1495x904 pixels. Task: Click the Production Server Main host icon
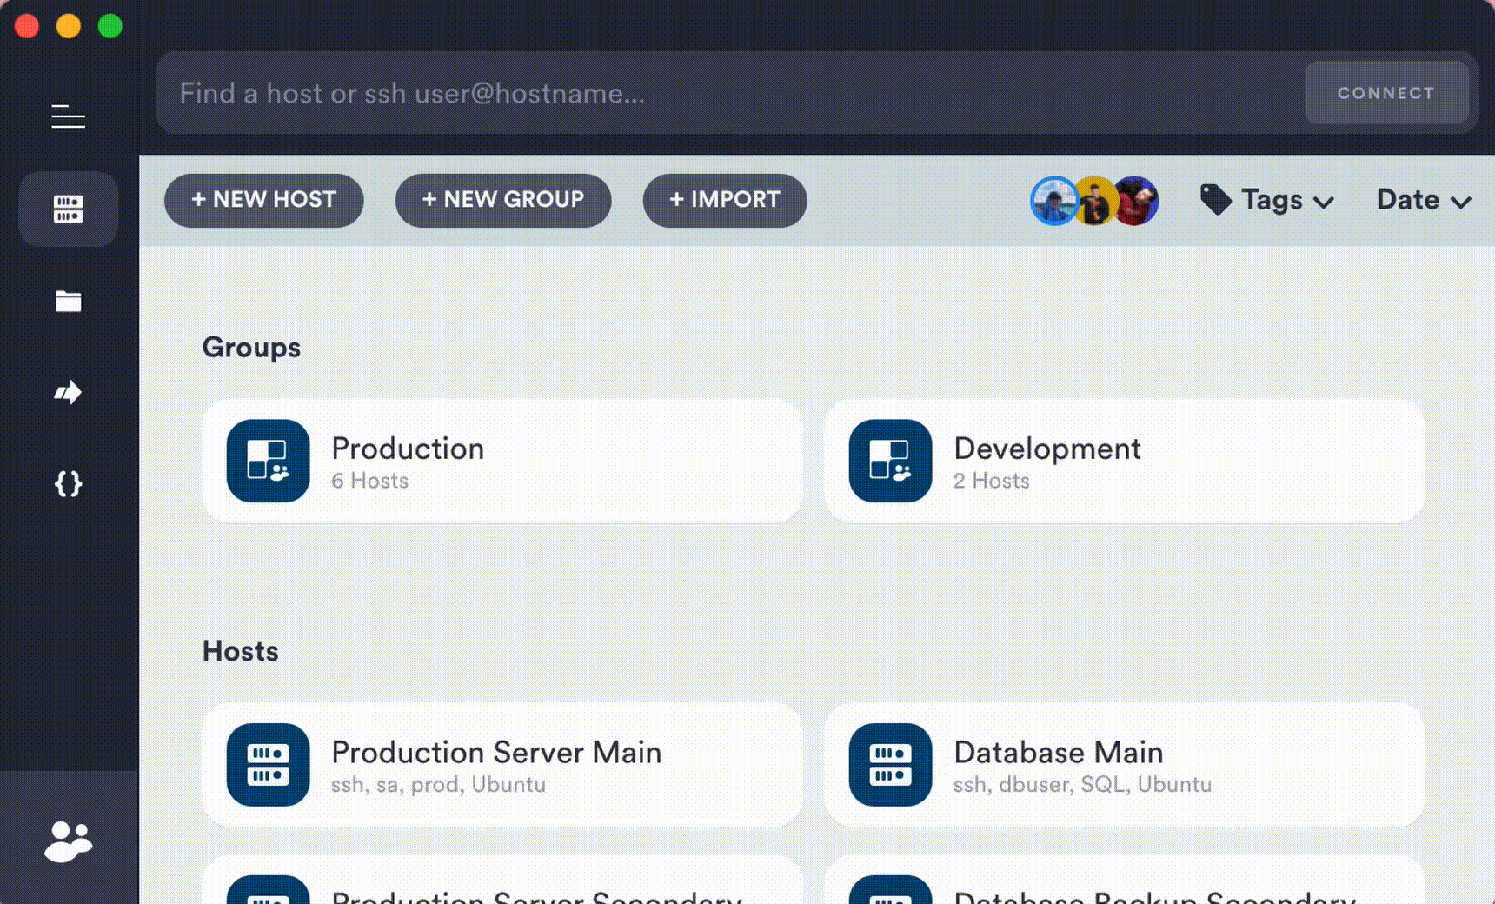pyautogui.click(x=268, y=765)
